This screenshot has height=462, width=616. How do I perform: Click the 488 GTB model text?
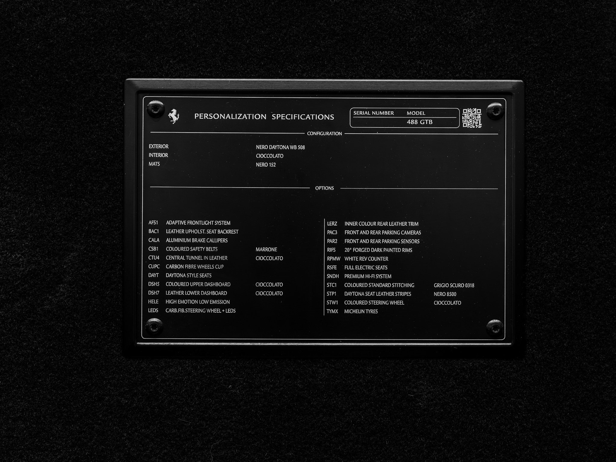pyautogui.click(x=420, y=122)
